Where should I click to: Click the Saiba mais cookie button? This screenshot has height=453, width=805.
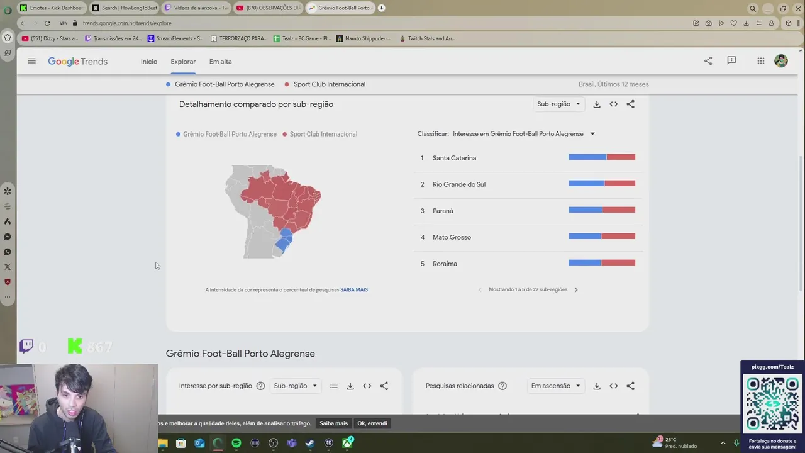(x=333, y=423)
